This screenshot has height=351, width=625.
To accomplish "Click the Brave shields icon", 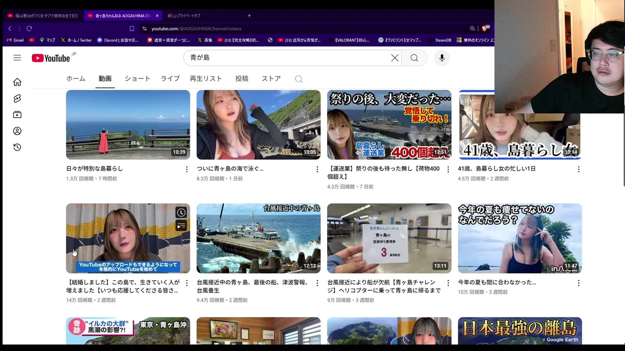I will pos(485,28).
